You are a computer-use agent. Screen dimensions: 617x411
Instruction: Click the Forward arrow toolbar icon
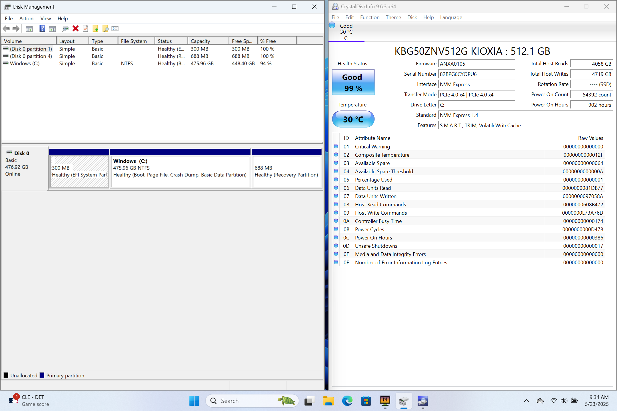click(16, 29)
